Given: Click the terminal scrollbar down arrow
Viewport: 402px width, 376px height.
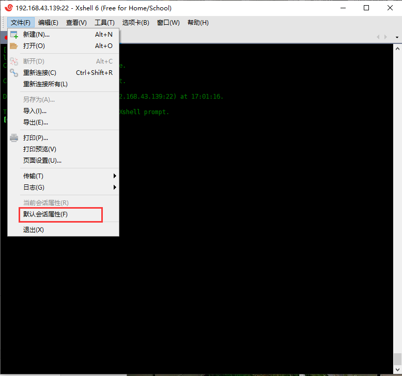Looking at the screenshot, I should pyautogui.click(x=397, y=370).
